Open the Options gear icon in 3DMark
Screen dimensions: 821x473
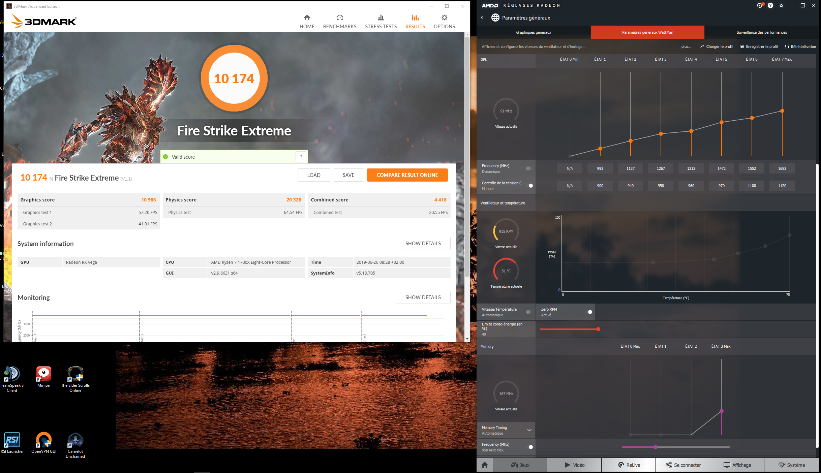coord(444,18)
